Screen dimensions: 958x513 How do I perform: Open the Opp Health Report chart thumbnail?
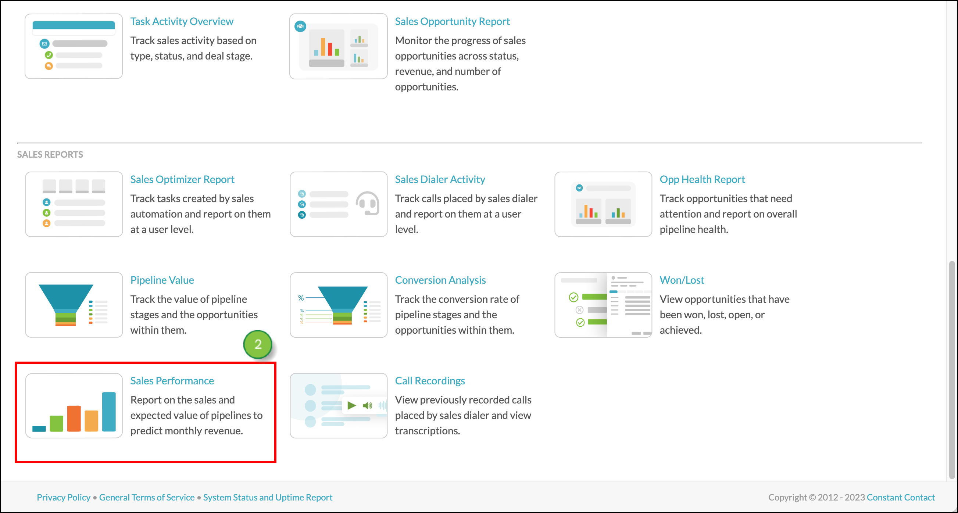click(x=603, y=204)
